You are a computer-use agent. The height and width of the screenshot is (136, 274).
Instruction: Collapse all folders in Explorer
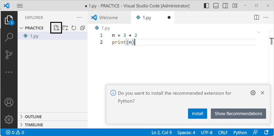[82, 28]
